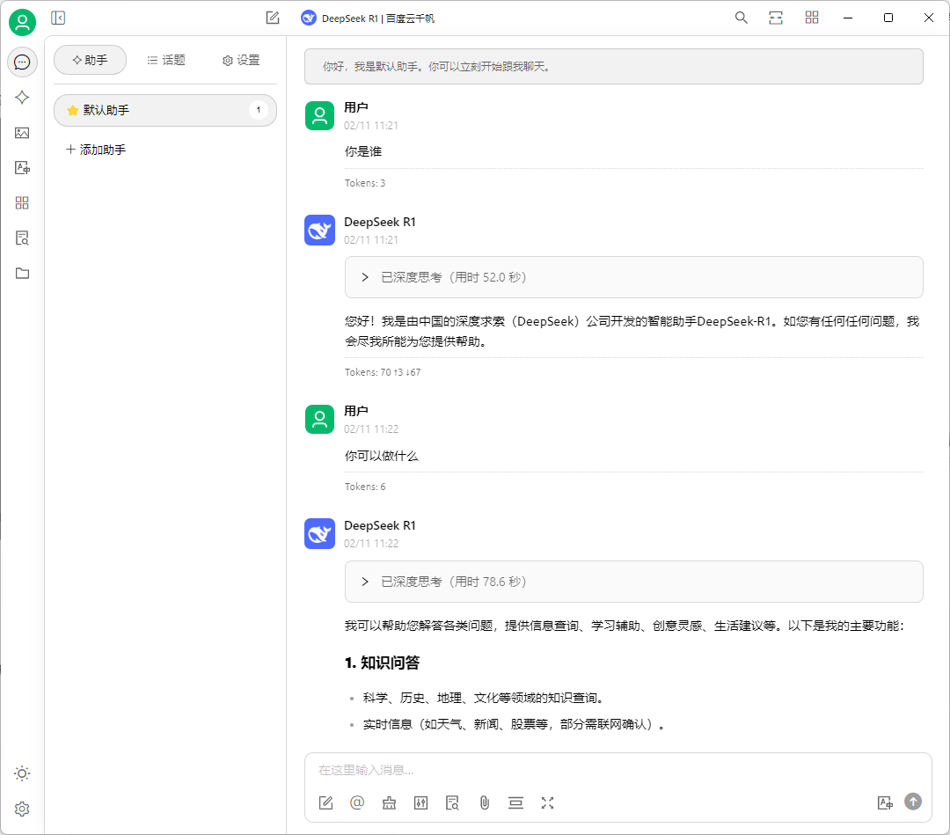Image resolution: width=950 pixels, height=835 pixels.
Task: Click the first DeepSeek R1 avatar
Action: [x=319, y=231]
